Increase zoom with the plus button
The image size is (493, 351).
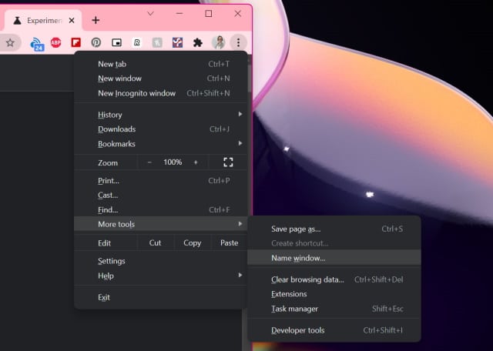click(196, 162)
